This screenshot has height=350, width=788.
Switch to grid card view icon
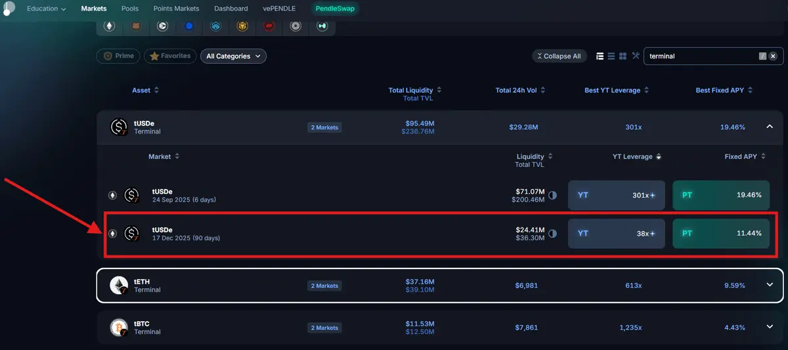623,56
